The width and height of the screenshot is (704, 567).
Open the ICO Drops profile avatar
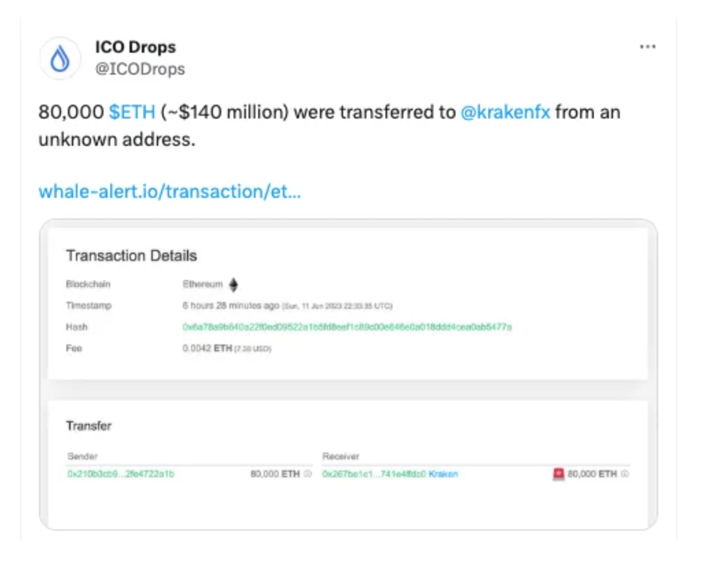pos(60,58)
